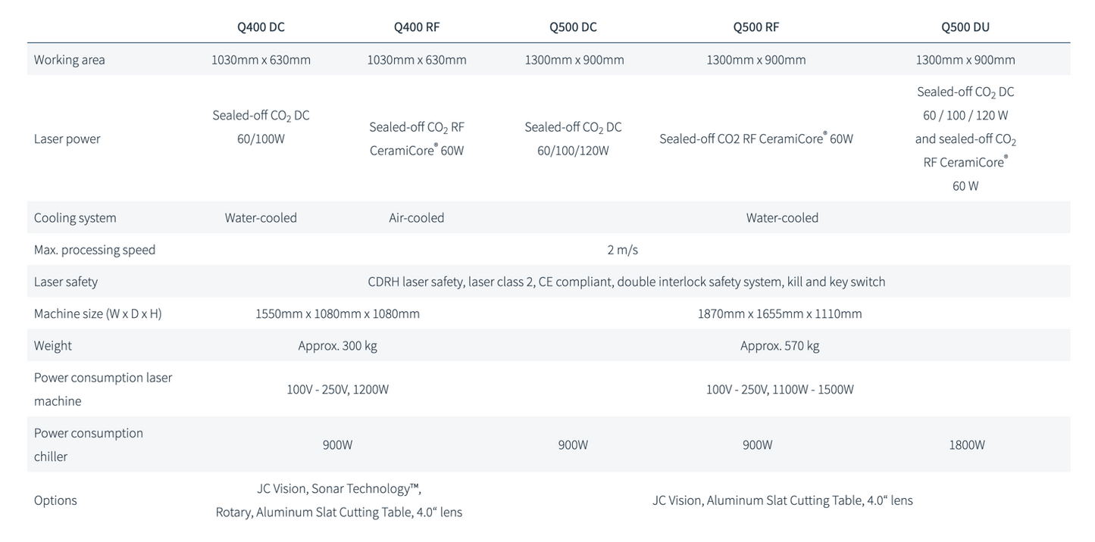Click the 100V - 250V, 1200W value
The width and height of the screenshot is (1095, 542).
tap(337, 389)
